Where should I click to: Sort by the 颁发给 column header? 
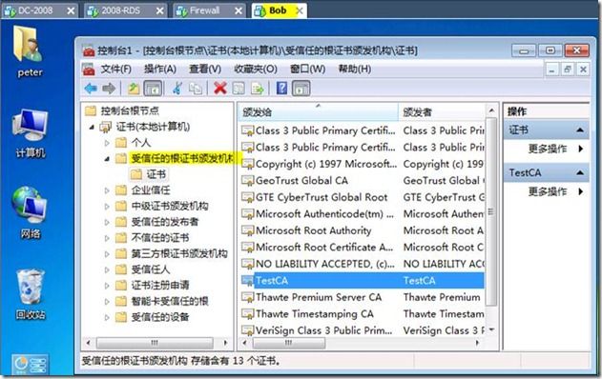click(318, 112)
